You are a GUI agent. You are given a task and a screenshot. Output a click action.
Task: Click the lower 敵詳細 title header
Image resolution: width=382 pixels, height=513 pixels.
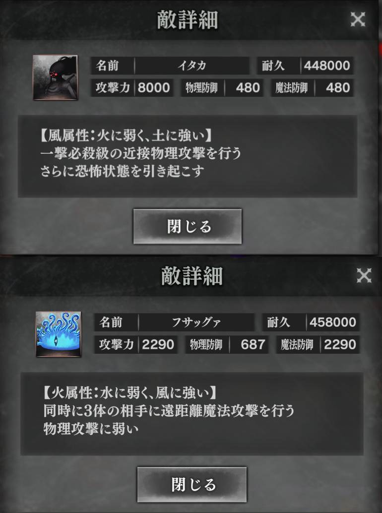pyautogui.click(x=192, y=275)
